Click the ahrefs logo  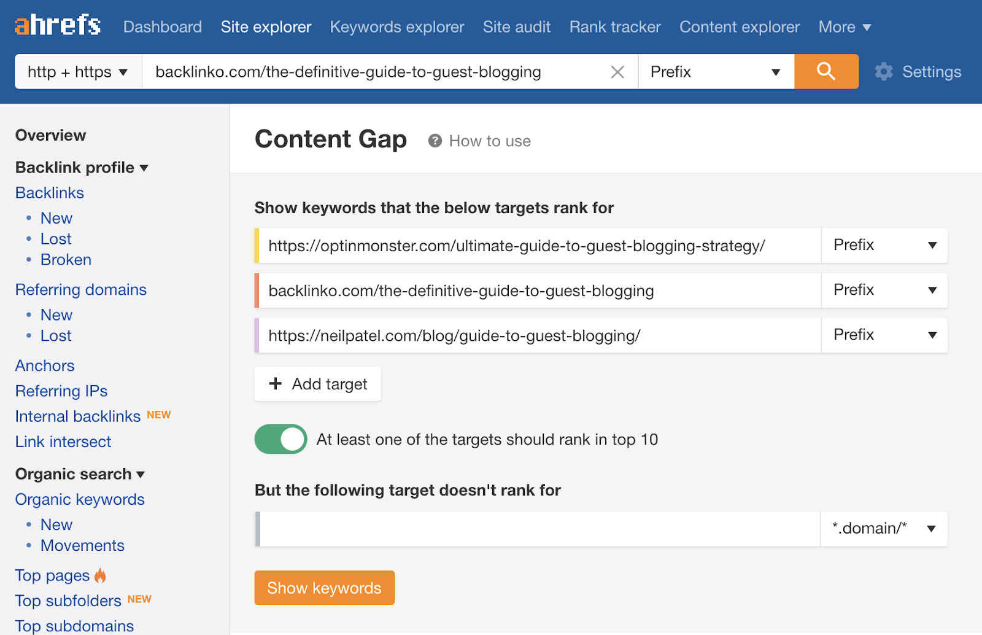57,25
